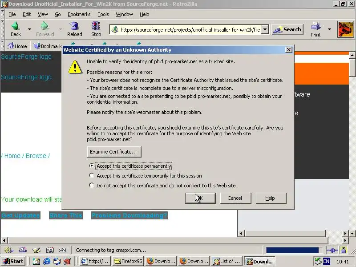Open the Go menu

tap(58, 14)
